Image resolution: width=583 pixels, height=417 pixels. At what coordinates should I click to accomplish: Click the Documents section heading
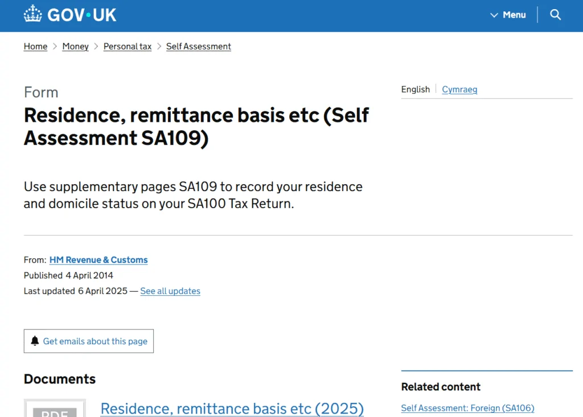point(60,379)
